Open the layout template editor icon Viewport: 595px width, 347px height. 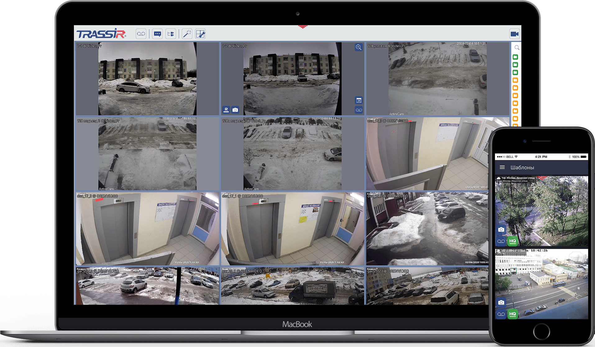[x=200, y=34]
